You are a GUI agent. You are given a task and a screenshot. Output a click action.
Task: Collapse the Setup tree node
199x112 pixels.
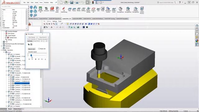(4, 52)
